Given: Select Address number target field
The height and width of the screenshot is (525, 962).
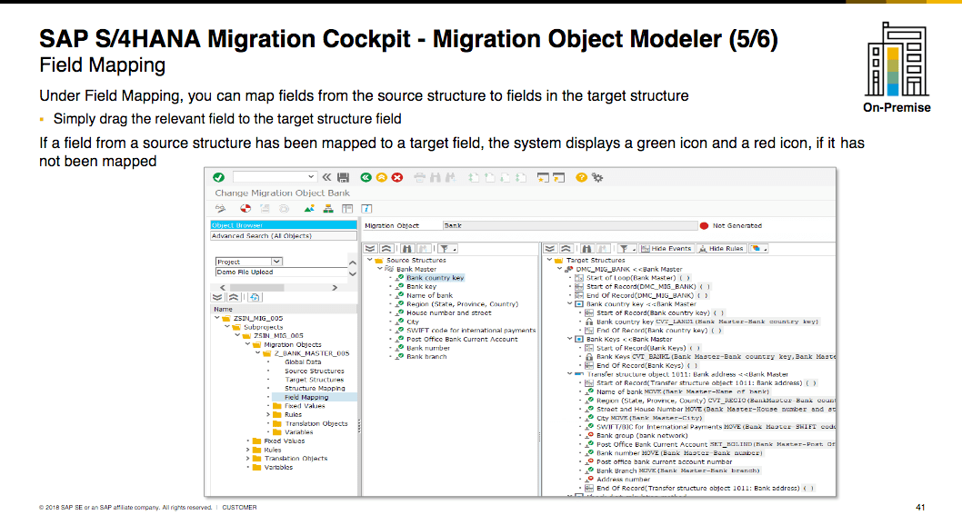Looking at the screenshot, I should 623,480.
